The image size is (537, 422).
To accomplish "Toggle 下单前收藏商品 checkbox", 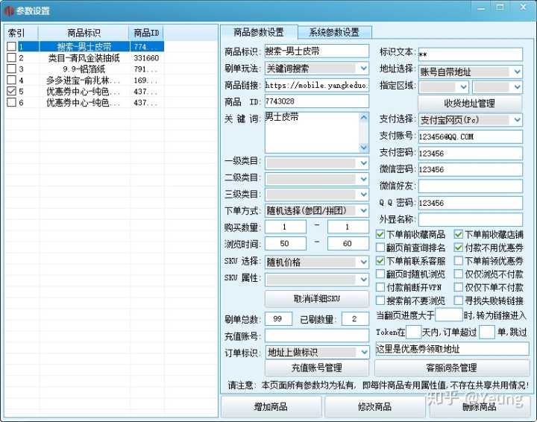I will pyautogui.click(x=381, y=234).
